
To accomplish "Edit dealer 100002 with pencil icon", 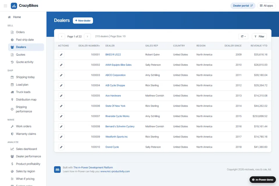I will click(x=61, y=65).
